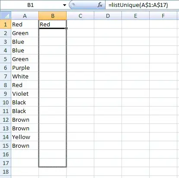This screenshot has height=178, width=179.
Task: Select column C header
Action: click(80, 16)
